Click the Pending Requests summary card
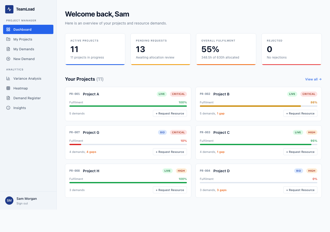 pyautogui.click(x=160, y=49)
